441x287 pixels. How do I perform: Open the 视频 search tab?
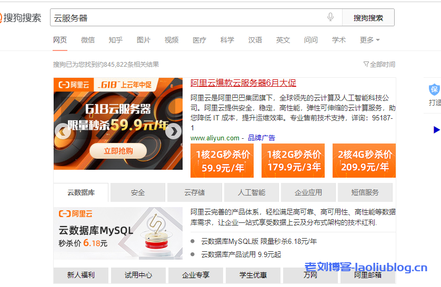coord(172,40)
